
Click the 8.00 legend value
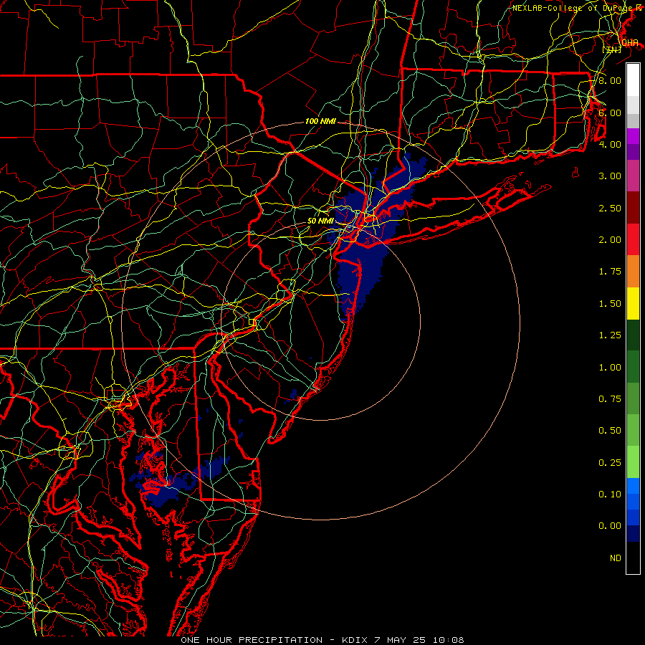point(610,80)
